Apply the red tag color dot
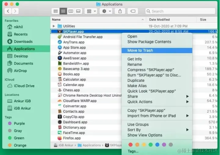The height and width of the screenshot is (155, 220). coord(131,145)
